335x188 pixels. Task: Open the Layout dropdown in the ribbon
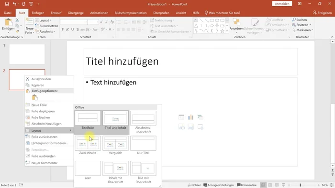(44, 20)
